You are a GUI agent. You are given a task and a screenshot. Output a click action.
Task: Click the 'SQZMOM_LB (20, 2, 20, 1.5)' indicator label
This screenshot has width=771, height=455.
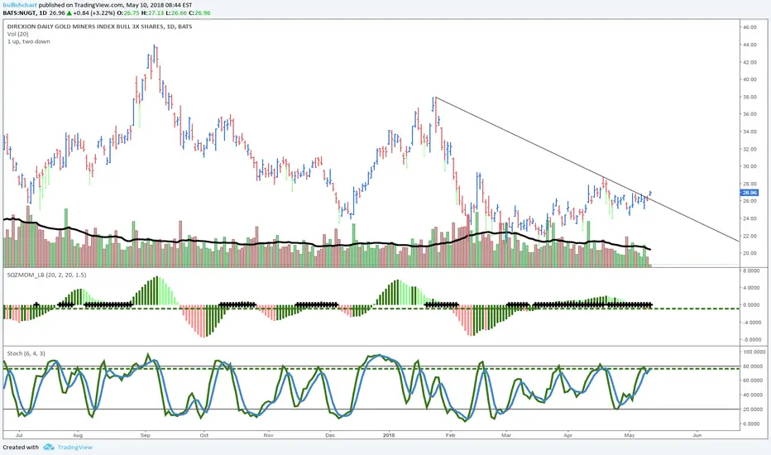pyautogui.click(x=46, y=275)
